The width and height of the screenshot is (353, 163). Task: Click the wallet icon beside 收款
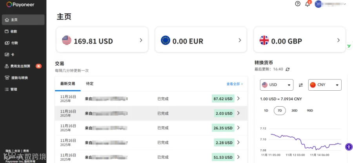7,31
